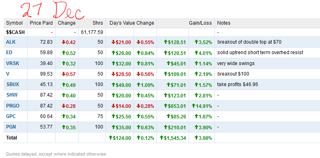Screen dimensions: 320x158
Task: Click green up arrow beside GPC $25.50
Action: [x=113, y=117]
